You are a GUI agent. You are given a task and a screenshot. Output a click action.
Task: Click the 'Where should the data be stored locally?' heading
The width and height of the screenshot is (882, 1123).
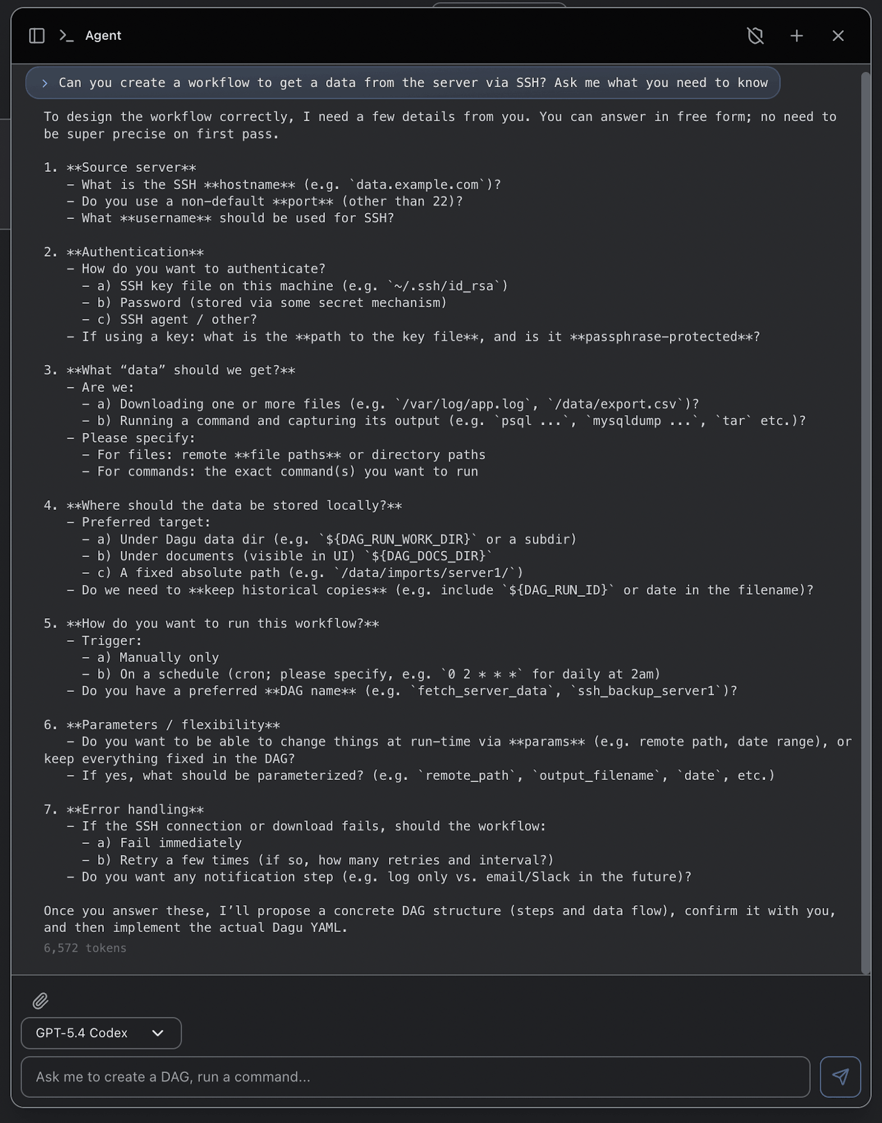[234, 505]
